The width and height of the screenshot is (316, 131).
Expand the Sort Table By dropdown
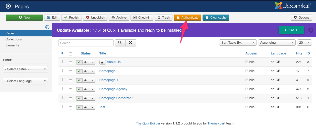tap(238, 43)
